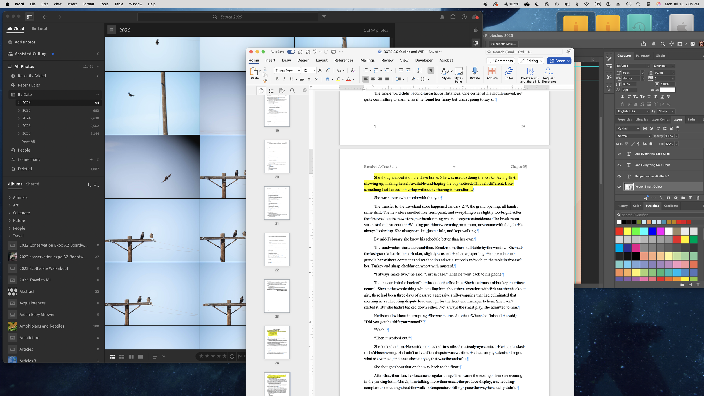Open thumbnails pane tab in Word navigation

point(261,91)
